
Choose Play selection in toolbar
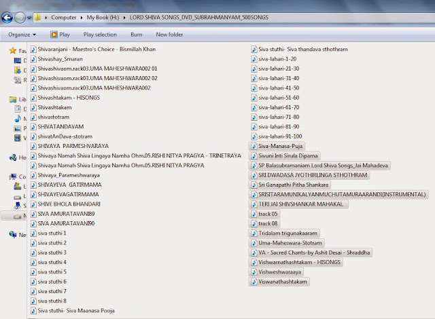coord(100,35)
